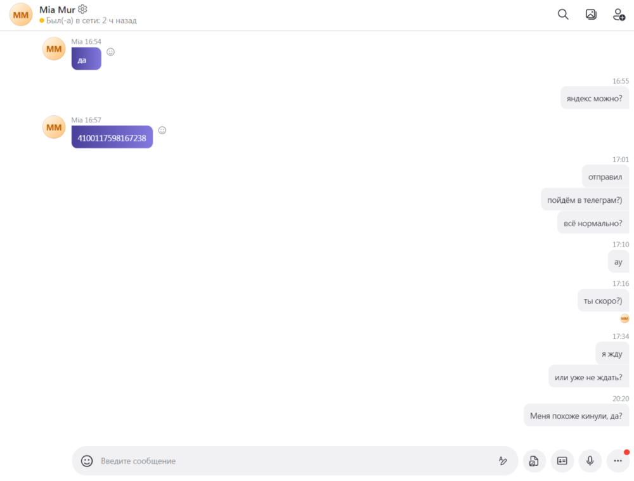Open search in conversation magnifier icon
The image size is (634, 481).
tap(563, 15)
